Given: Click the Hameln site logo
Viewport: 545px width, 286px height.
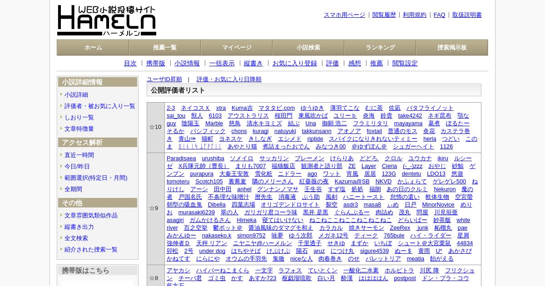Looking at the screenshot, I should click(x=107, y=20).
